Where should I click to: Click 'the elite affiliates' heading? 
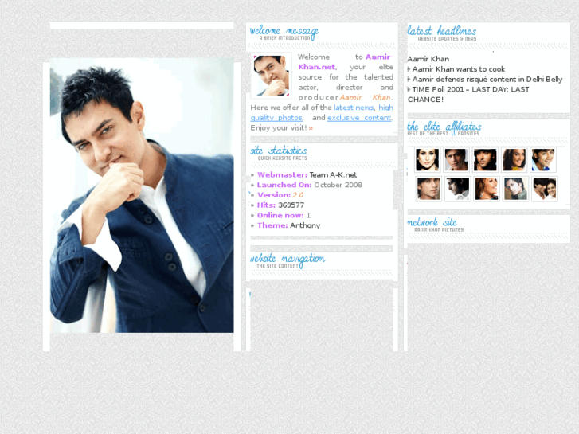pos(444,127)
